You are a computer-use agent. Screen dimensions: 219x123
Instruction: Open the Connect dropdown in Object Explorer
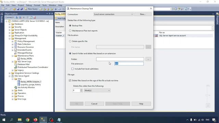point(10,17)
